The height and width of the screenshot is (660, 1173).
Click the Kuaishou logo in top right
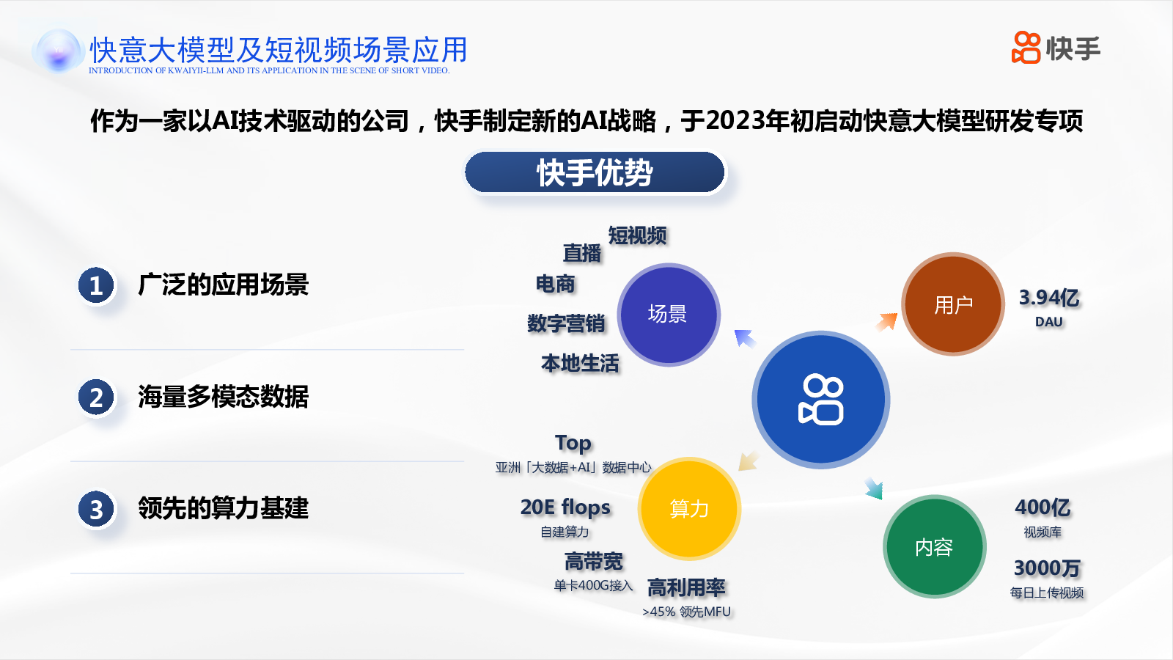(x=1056, y=48)
